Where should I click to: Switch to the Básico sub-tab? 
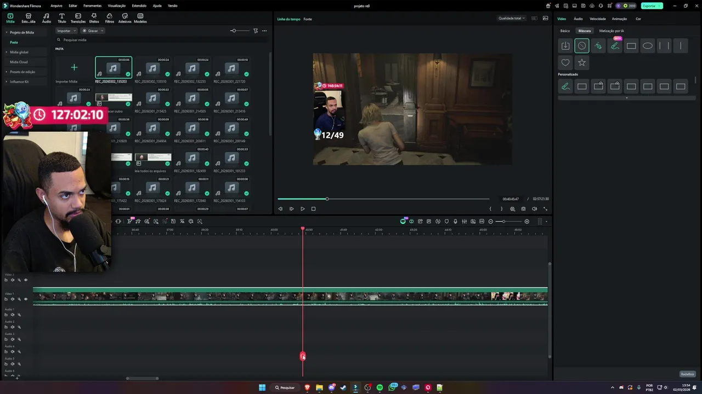coord(565,31)
